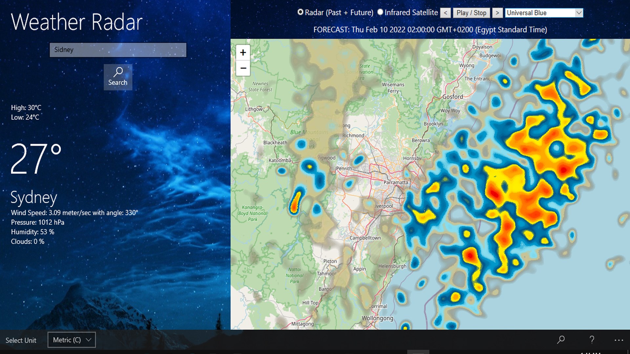
Task: Open app search via magnifier in bottom bar
Action: pyautogui.click(x=561, y=340)
